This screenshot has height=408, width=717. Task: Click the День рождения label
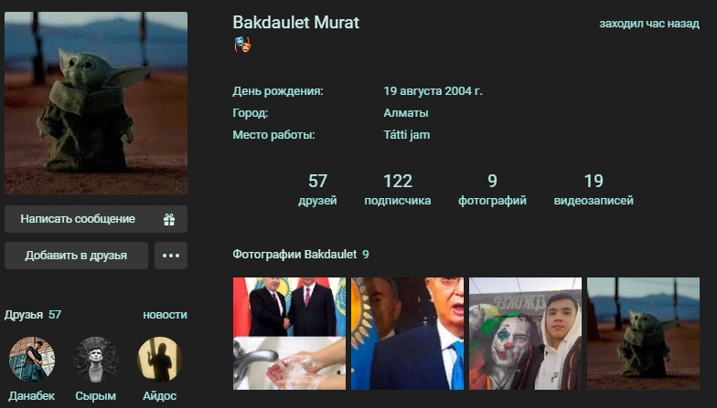278,91
